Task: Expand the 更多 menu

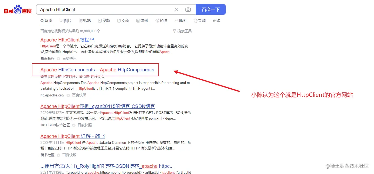Action: [217, 21]
